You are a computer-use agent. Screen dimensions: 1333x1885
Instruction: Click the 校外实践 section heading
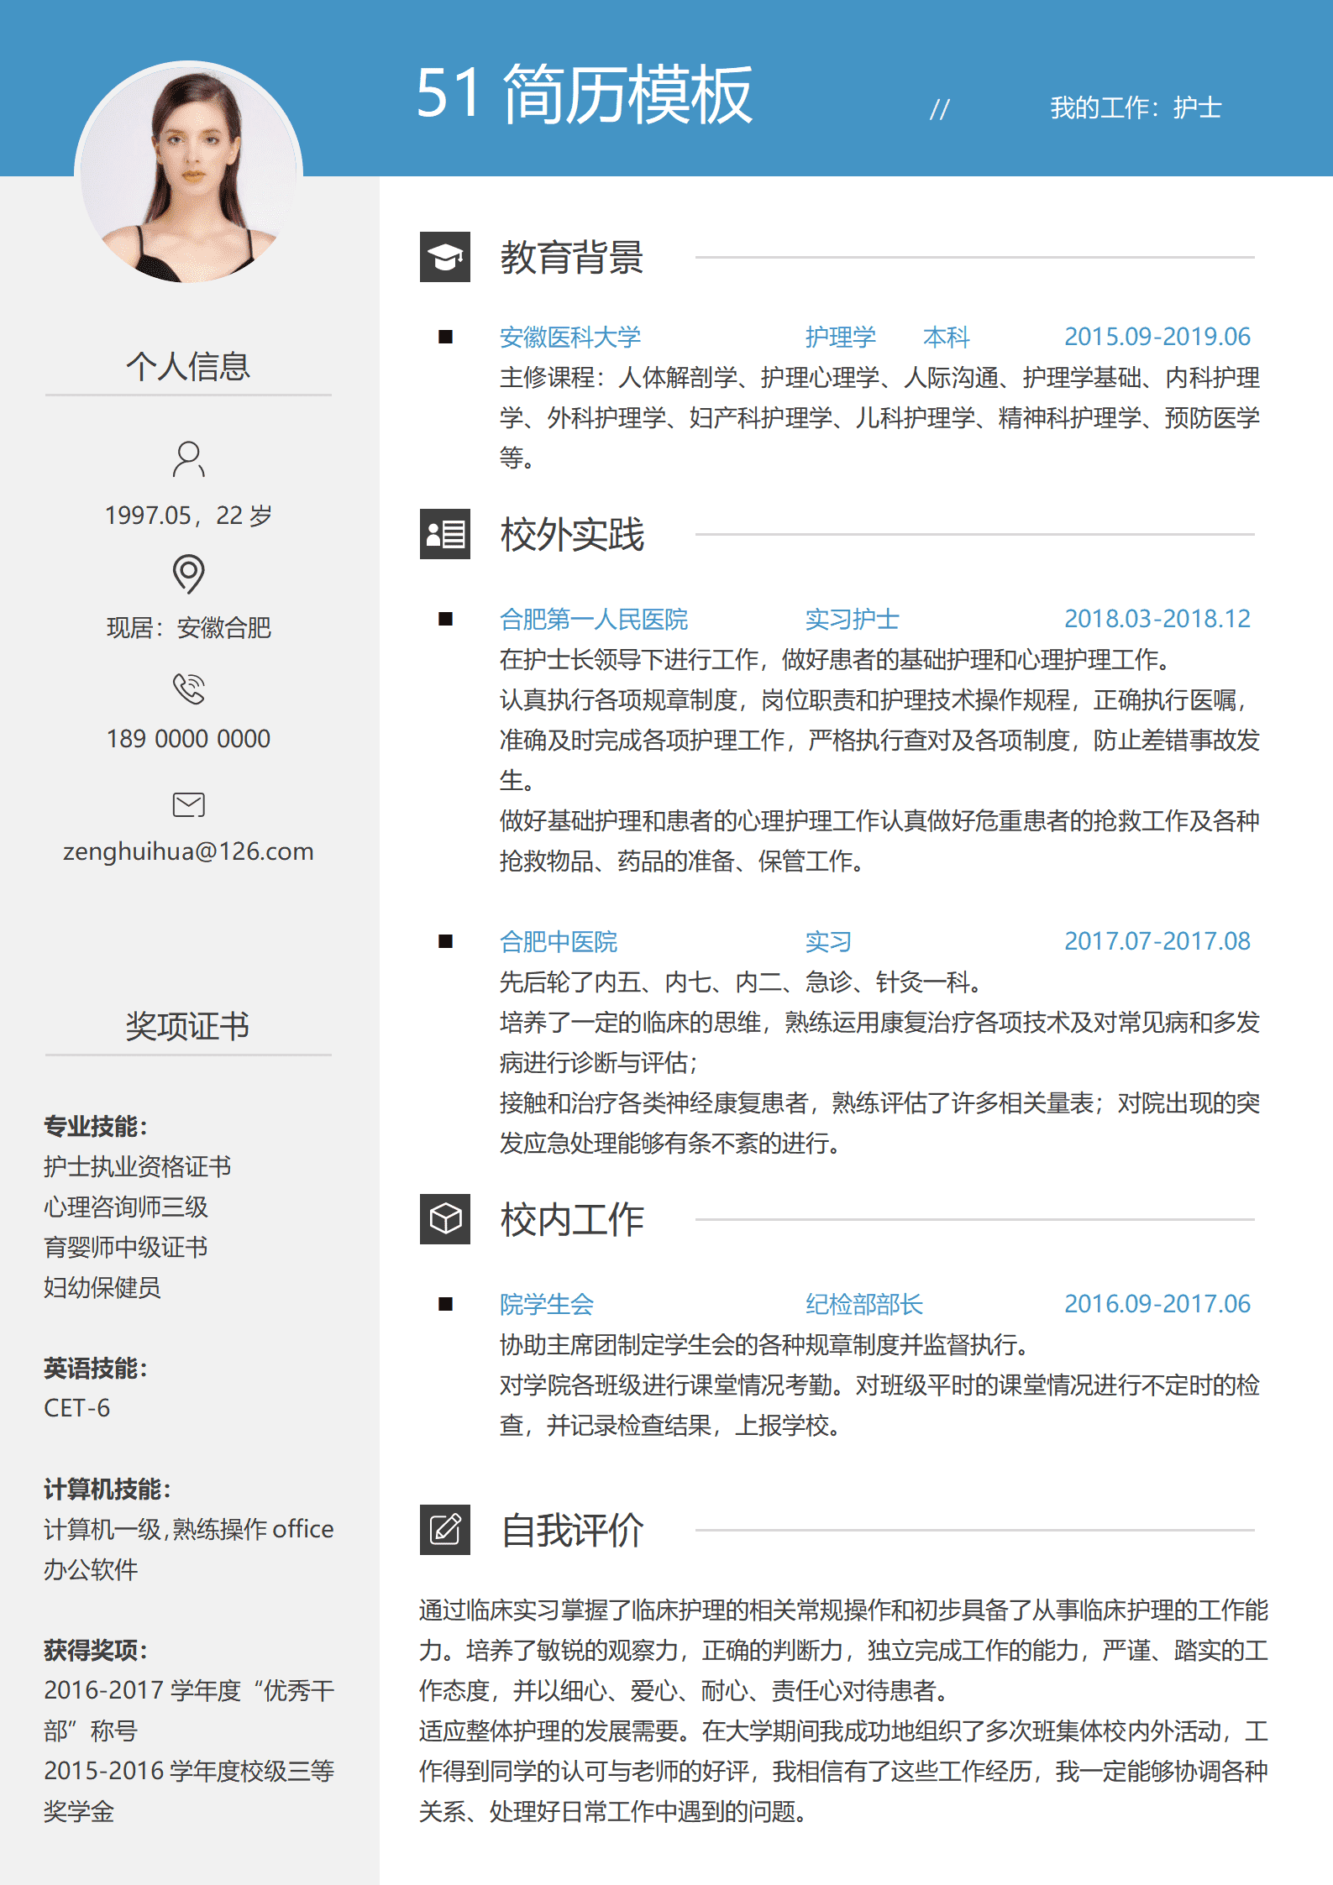(x=572, y=534)
